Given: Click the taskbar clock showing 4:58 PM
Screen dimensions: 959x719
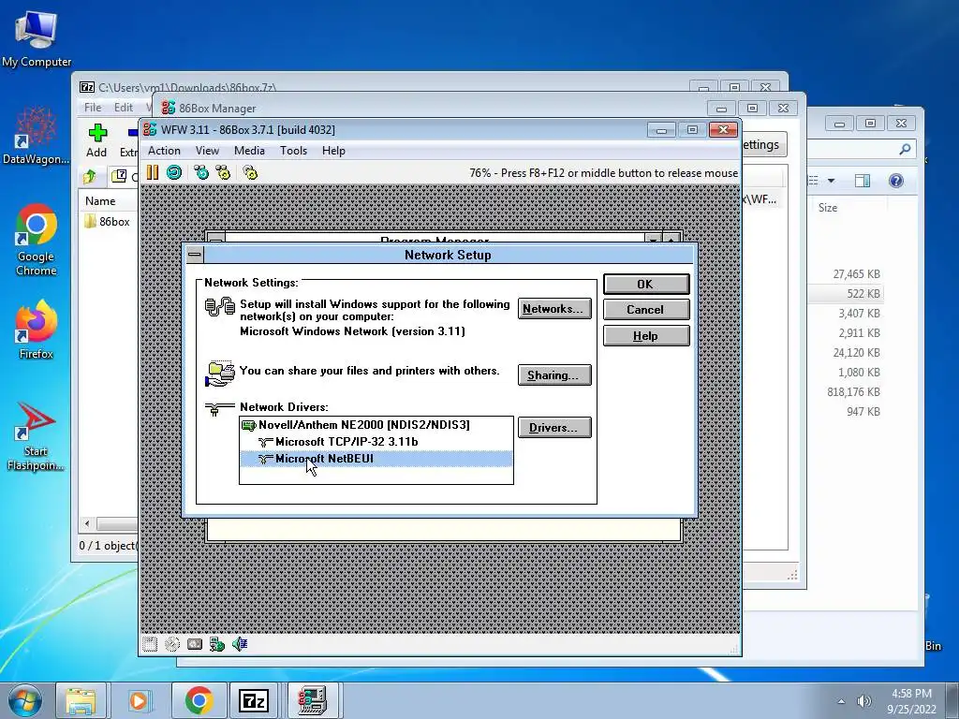Looking at the screenshot, I should click(x=911, y=701).
